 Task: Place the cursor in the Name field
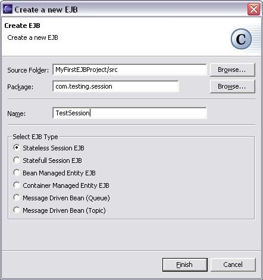[x=130, y=113]
